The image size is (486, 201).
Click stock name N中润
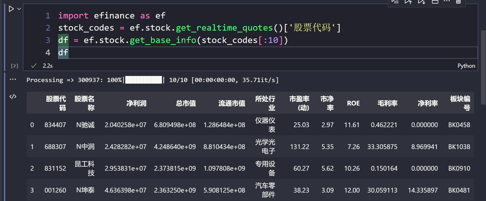[85, 147]
